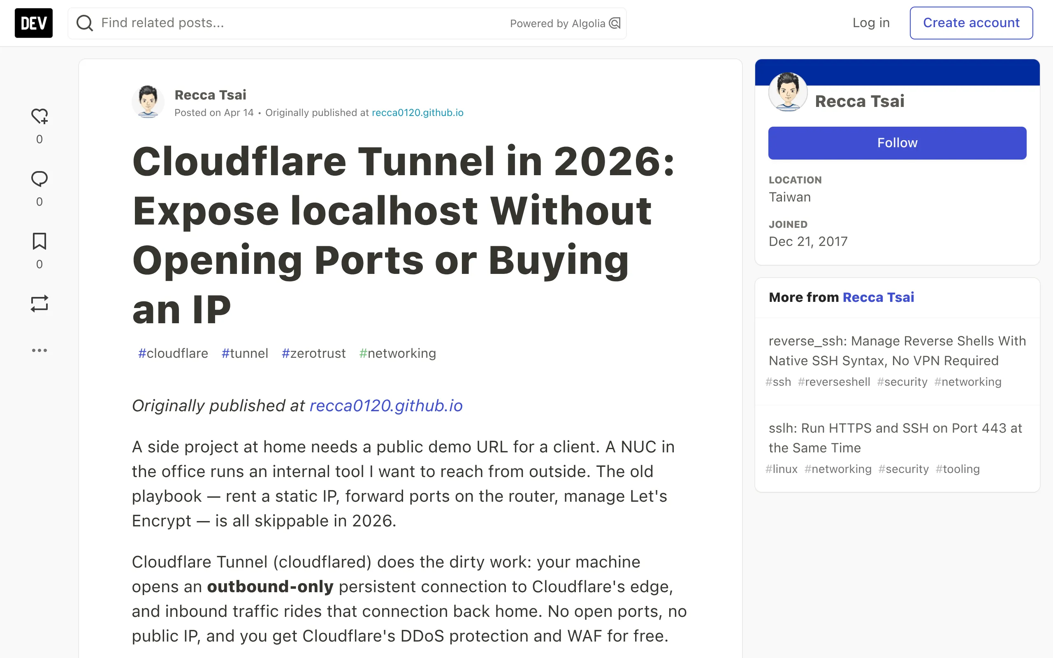Open the #tunnel tag
This screenshot has width=1053, height=658.
pyautogui.click(x=245, y=353)
